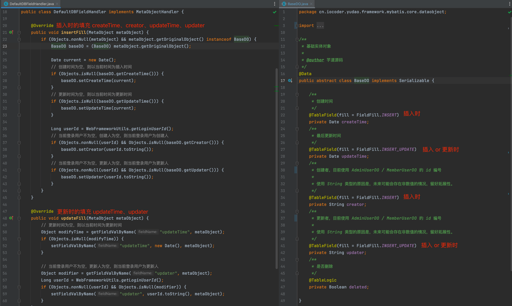Expand the folded import block in BaseDO.java
512x306 pixels.
pyautogui.click(x=297, y=26)
